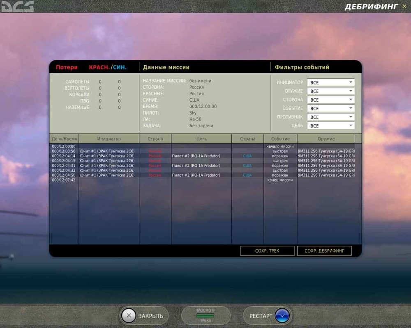Click США country cell in 12:04:31 row
The image size is (411, 328).
pos(247,165)
